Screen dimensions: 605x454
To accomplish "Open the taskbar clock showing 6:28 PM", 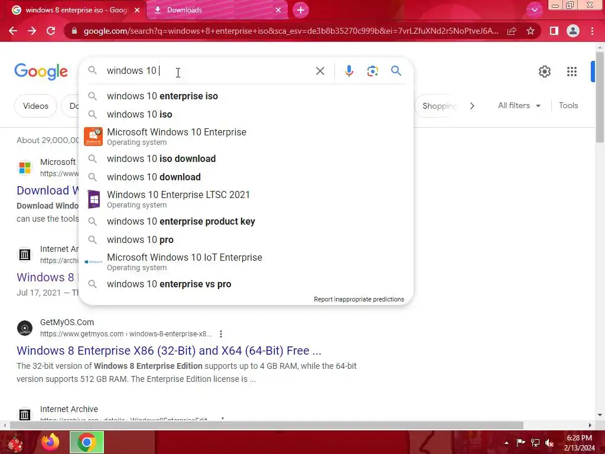I will [580, 443].
